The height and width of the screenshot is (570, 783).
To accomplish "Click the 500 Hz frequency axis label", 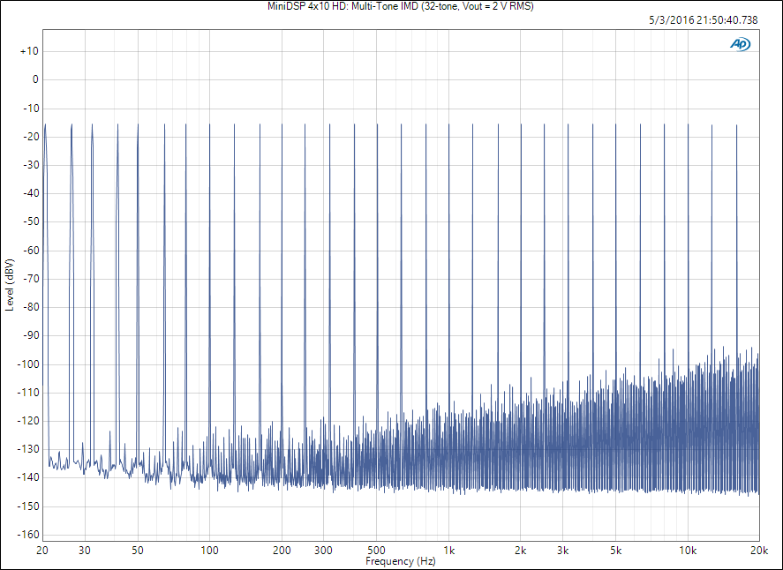I will pos(377,550).
